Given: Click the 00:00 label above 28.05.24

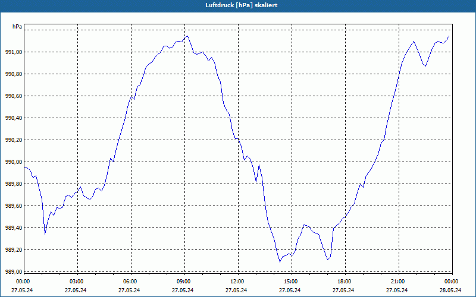Looking at the screenshot, I should coord(451,282).
